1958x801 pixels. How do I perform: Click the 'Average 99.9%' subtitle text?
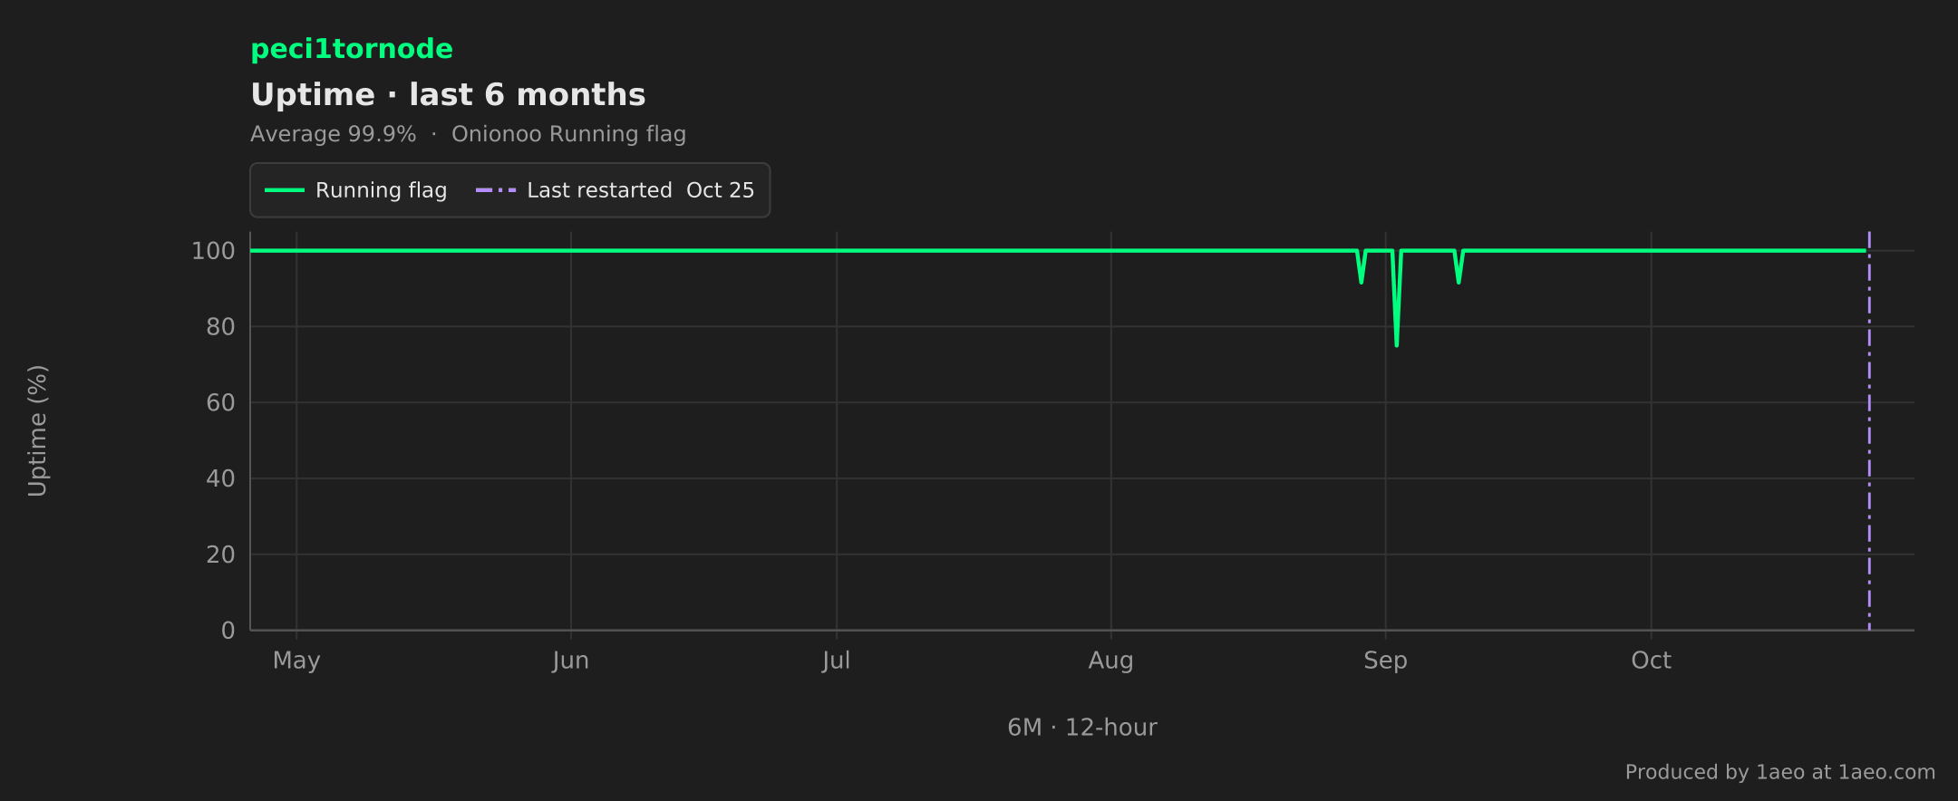(x=334, y=134)
